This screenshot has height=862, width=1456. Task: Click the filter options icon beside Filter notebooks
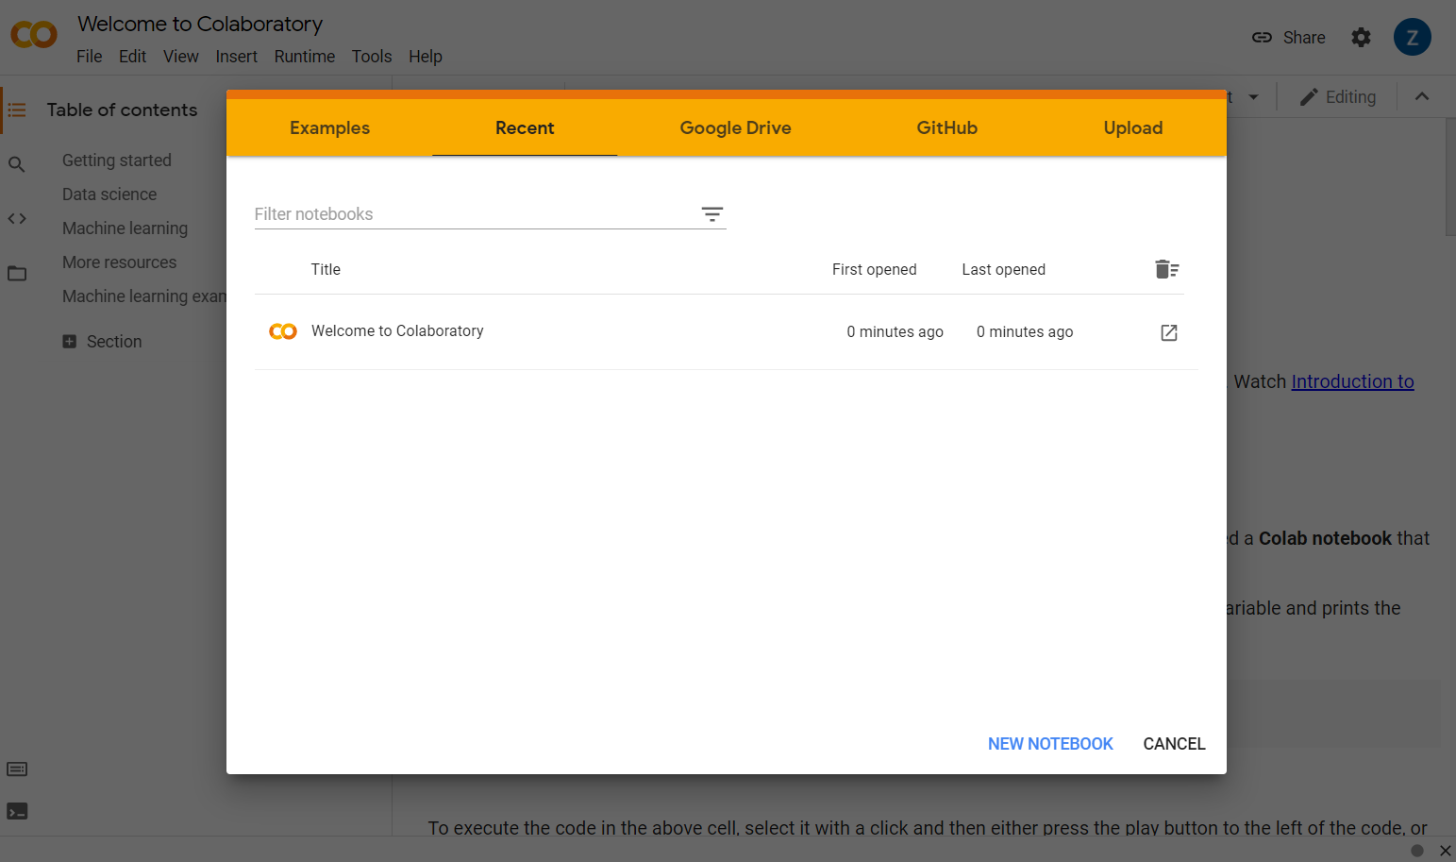pyautogui.click(x=711, y=214)
